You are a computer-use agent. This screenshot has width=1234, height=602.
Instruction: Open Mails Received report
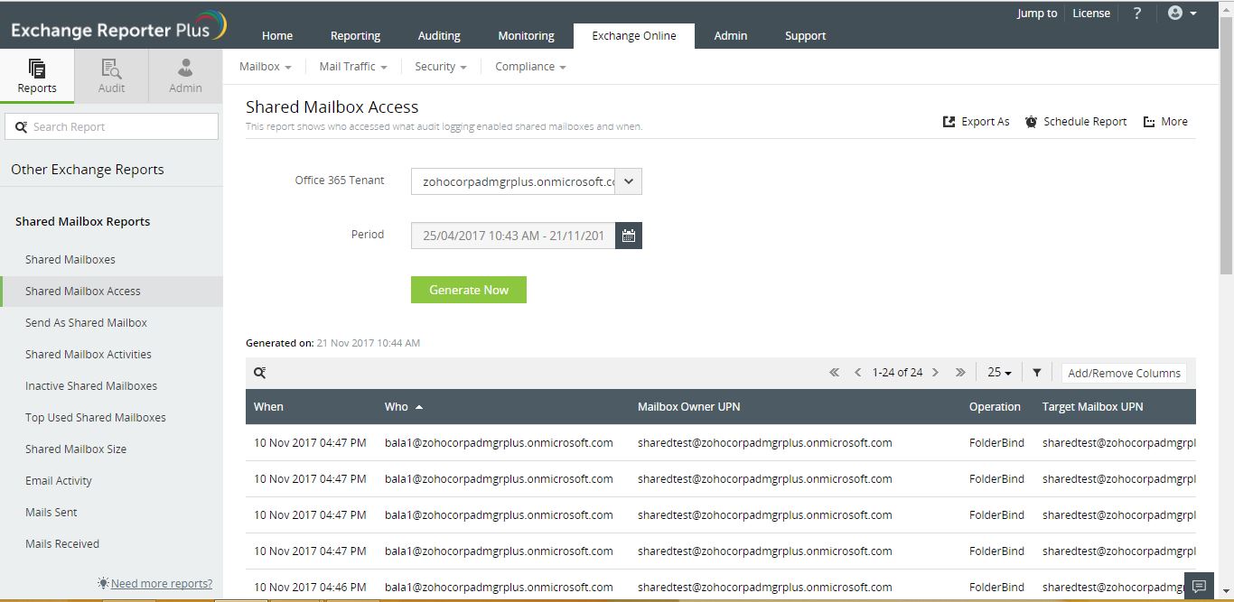click(62, 544)
